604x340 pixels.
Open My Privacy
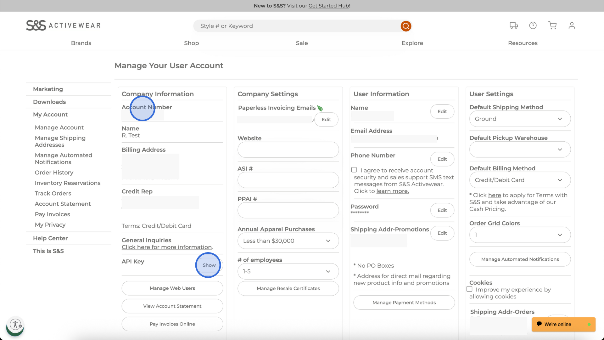50,224
